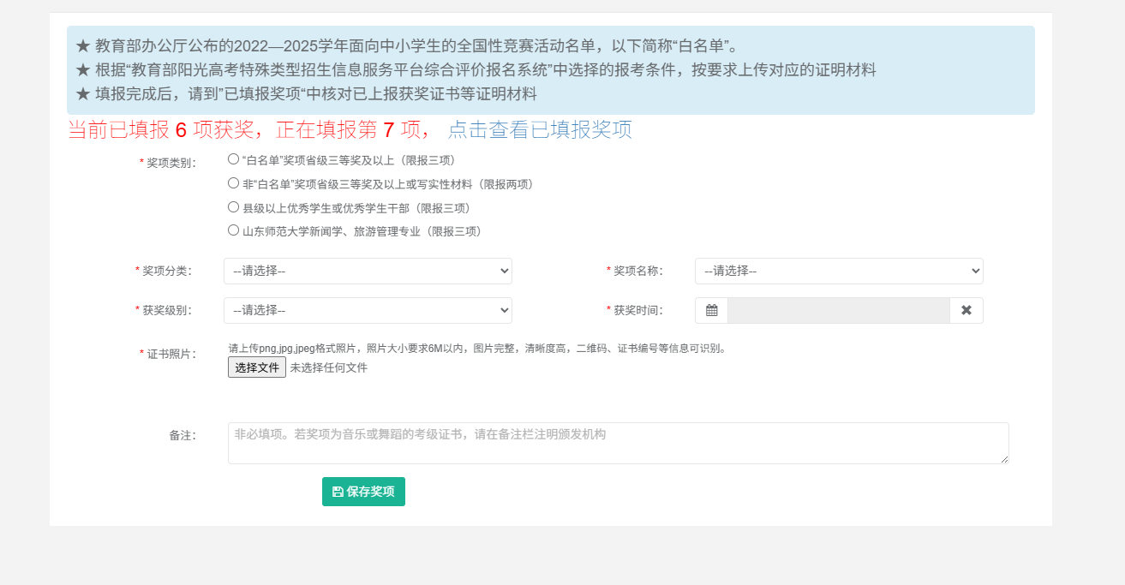Viewport: 1125px width, 585px height.
Task: Click the 获奖级别 field label
Action: click(x=166, y=310)
